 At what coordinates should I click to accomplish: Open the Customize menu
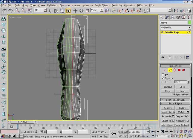tap(129, 5)
